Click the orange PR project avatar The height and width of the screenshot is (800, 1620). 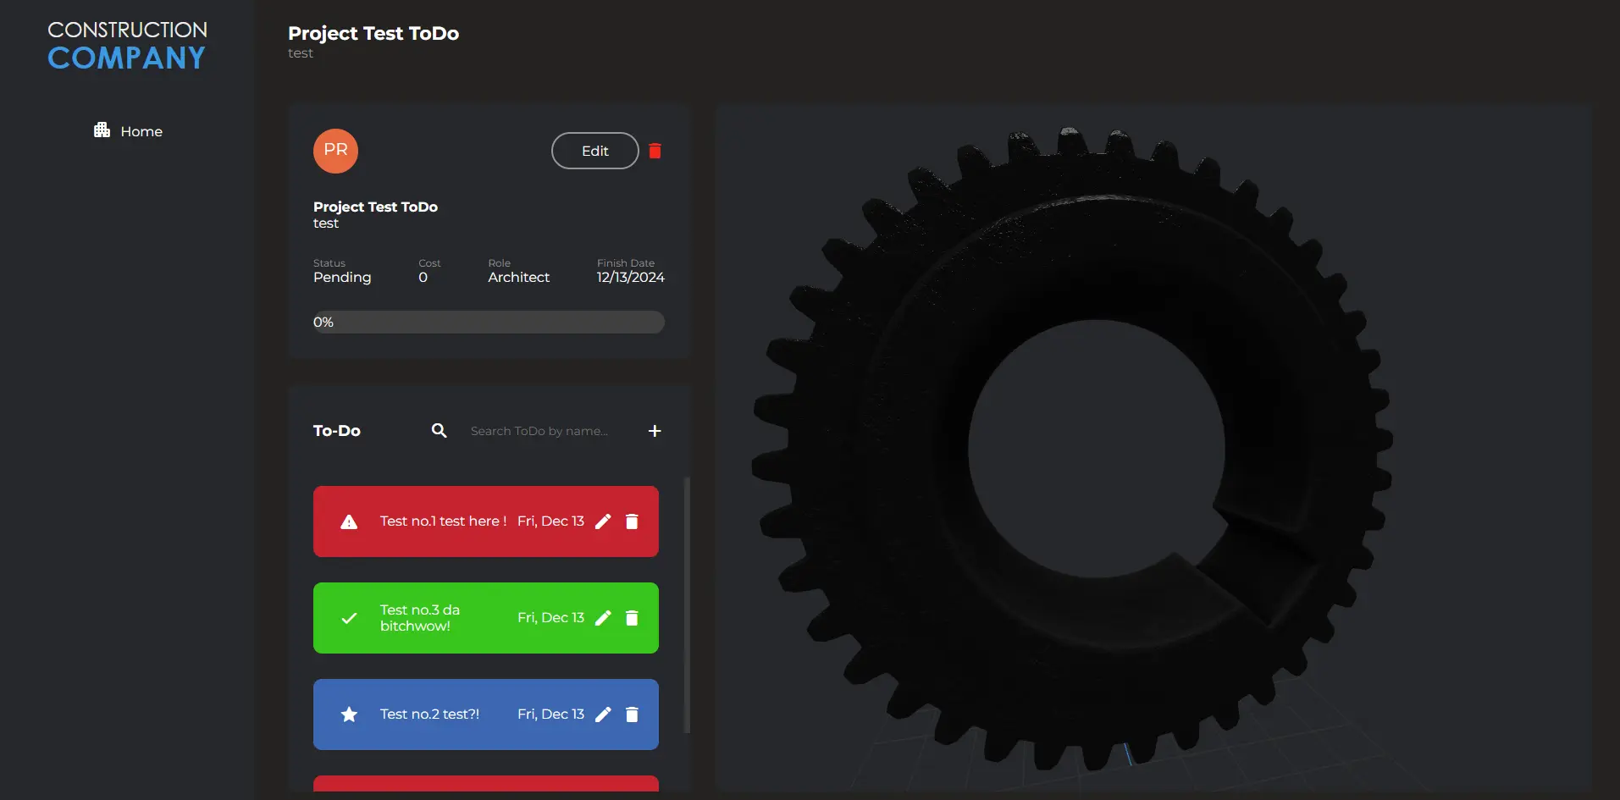coord(335,151)
